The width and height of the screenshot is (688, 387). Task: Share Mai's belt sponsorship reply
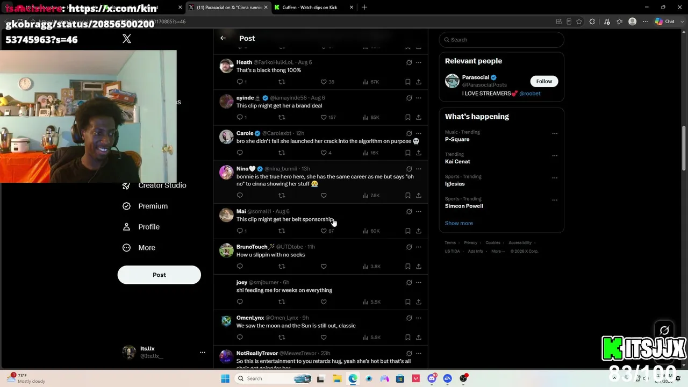point(419,231)
